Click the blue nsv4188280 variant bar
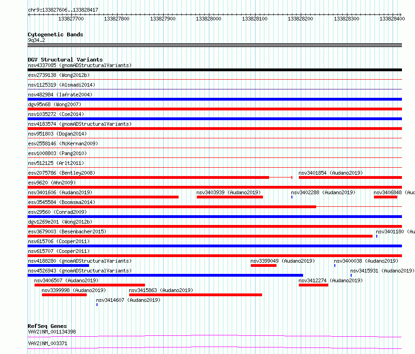415x354 pixels. click(x=58, y=265)
